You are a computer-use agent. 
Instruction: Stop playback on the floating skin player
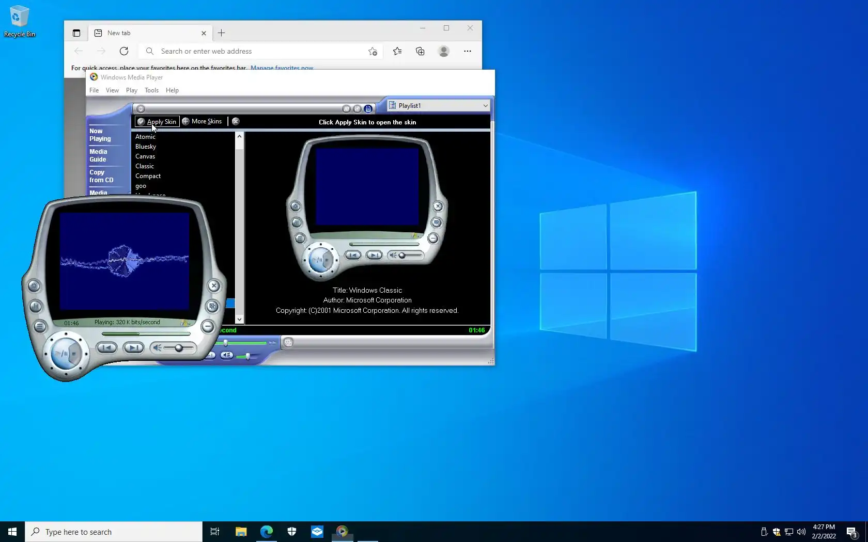click(74, 354)
